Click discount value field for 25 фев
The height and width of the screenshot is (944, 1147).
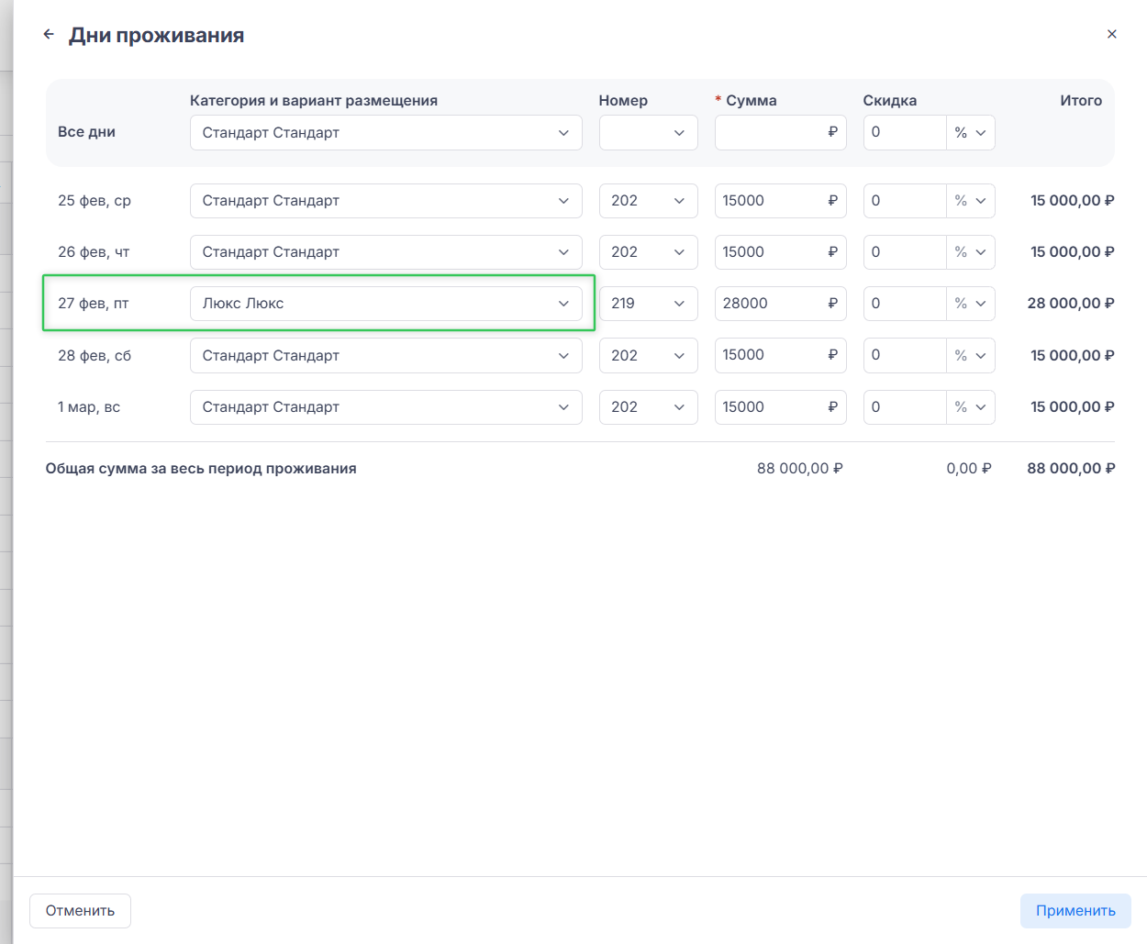pos(904,201)
